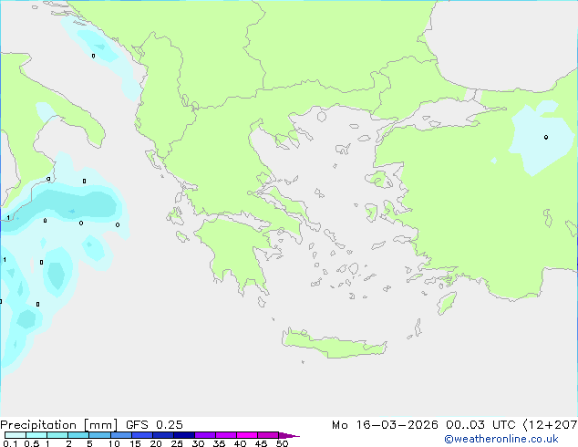Click the '0' value in the Adriatic rain band
This screenshot has height=447, width=578.
click(93, 56)
